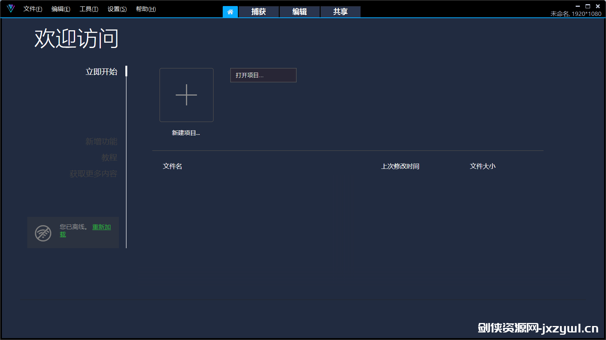Open the 工具 menu
This screenshot has width=606, height=340.
pos(89,9)
